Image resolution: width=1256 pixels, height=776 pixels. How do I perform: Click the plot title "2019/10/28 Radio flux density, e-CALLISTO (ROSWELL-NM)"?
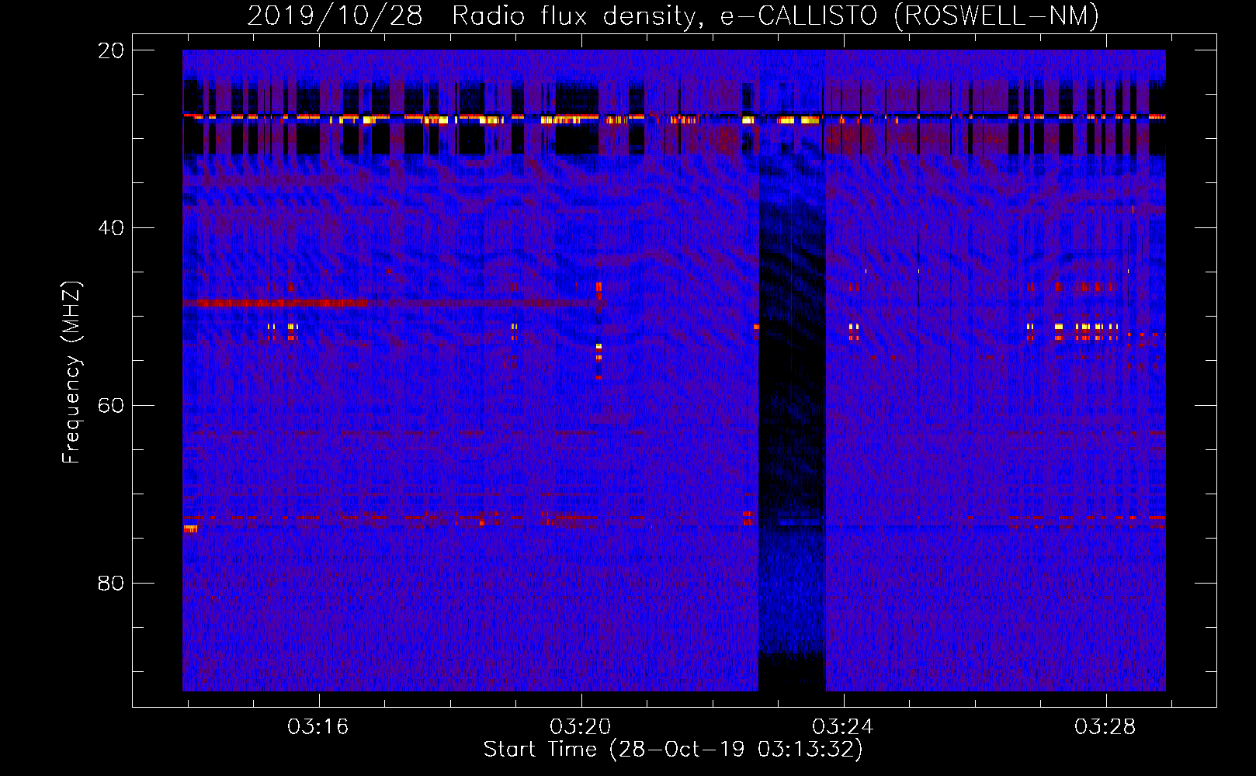673,16
